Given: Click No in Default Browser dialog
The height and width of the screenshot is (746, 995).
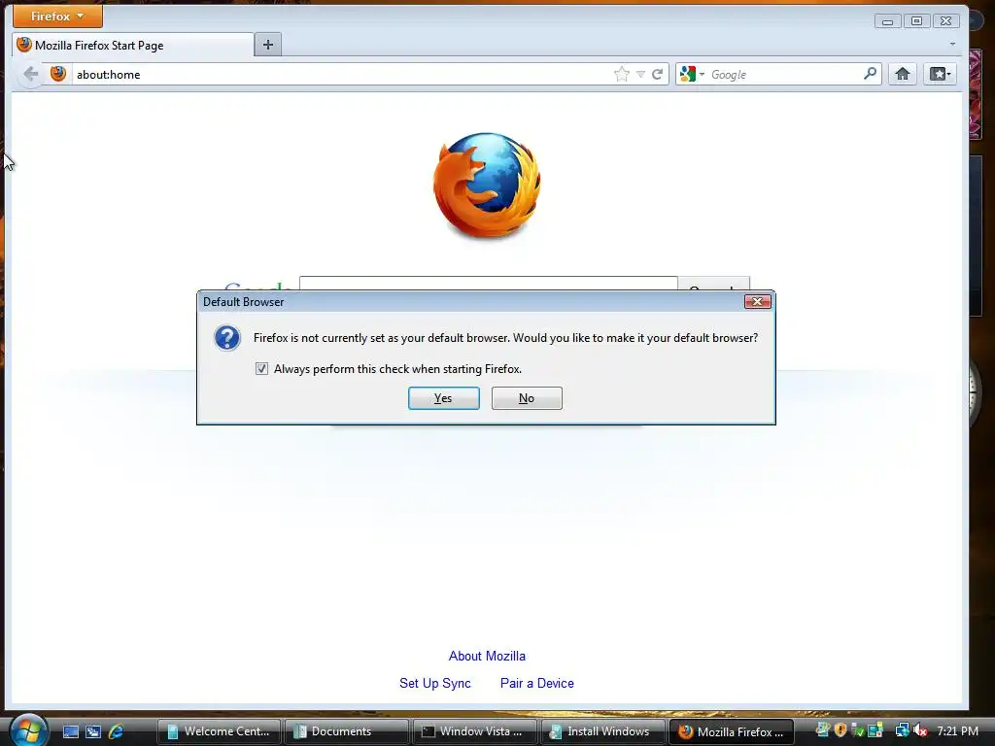Looking at the screenshot, I should click(x=527, y=398).
